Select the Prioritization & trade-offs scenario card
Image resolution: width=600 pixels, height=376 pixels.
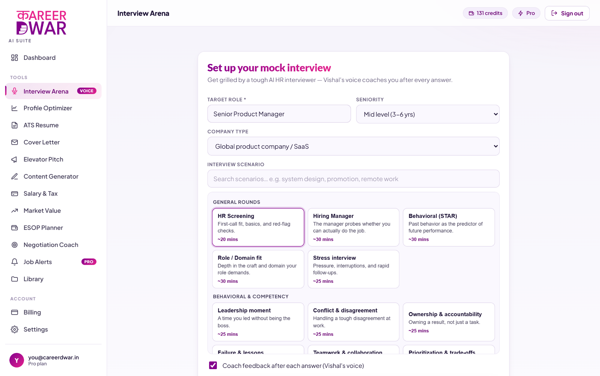(449, 350)
